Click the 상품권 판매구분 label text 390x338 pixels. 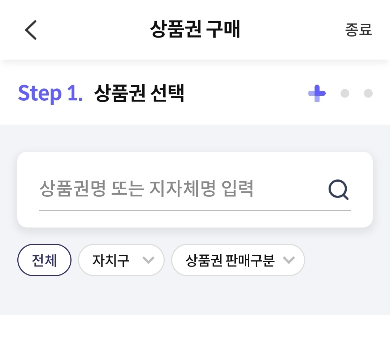(230, 260)
